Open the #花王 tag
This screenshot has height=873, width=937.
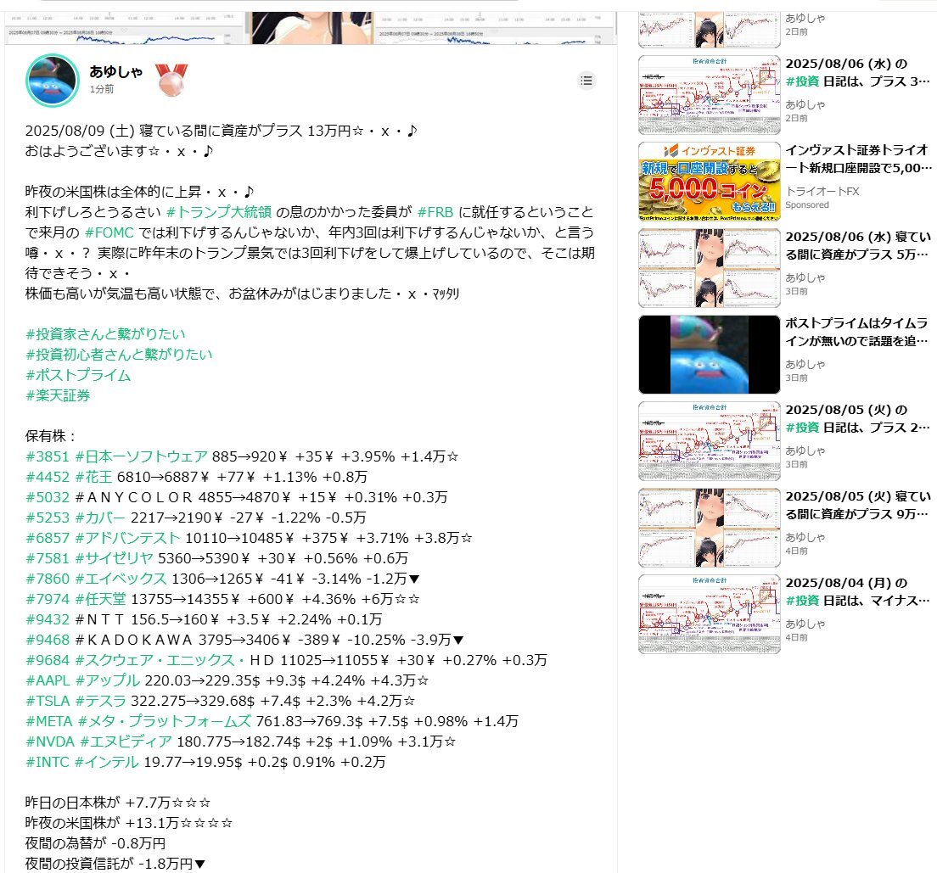94,477
